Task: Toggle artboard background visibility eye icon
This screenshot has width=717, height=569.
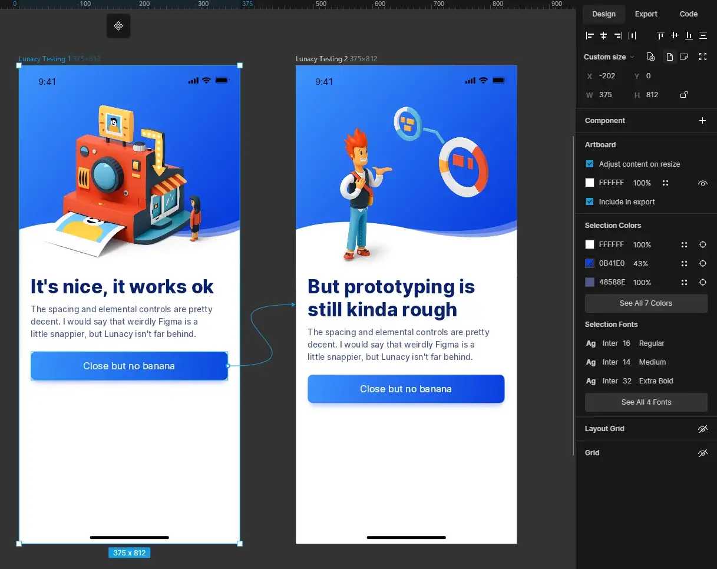Action: click(x=703, y=184)
